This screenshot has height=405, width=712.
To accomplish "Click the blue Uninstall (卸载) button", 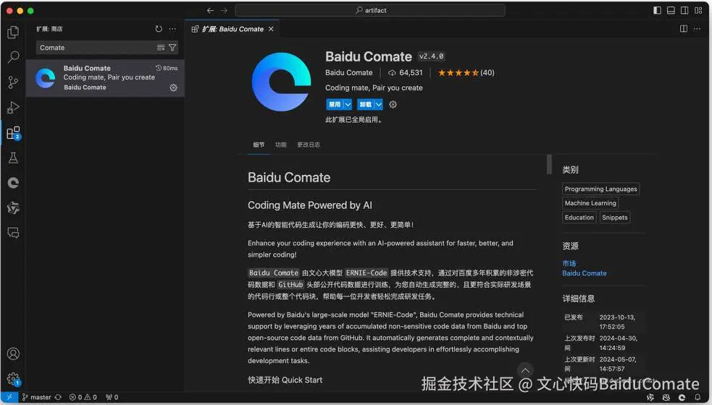I will point(366,105).
